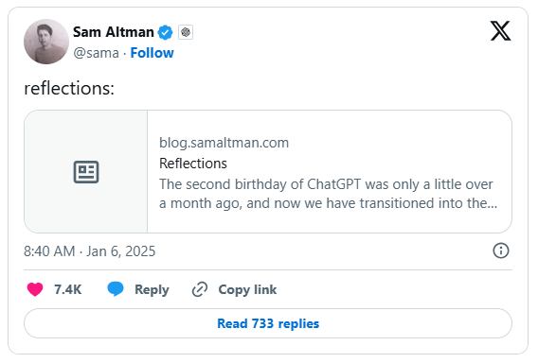This screenshot has height=363, width=538.
Task: Click the article placeholder icon in card
Action: (86, 172)
